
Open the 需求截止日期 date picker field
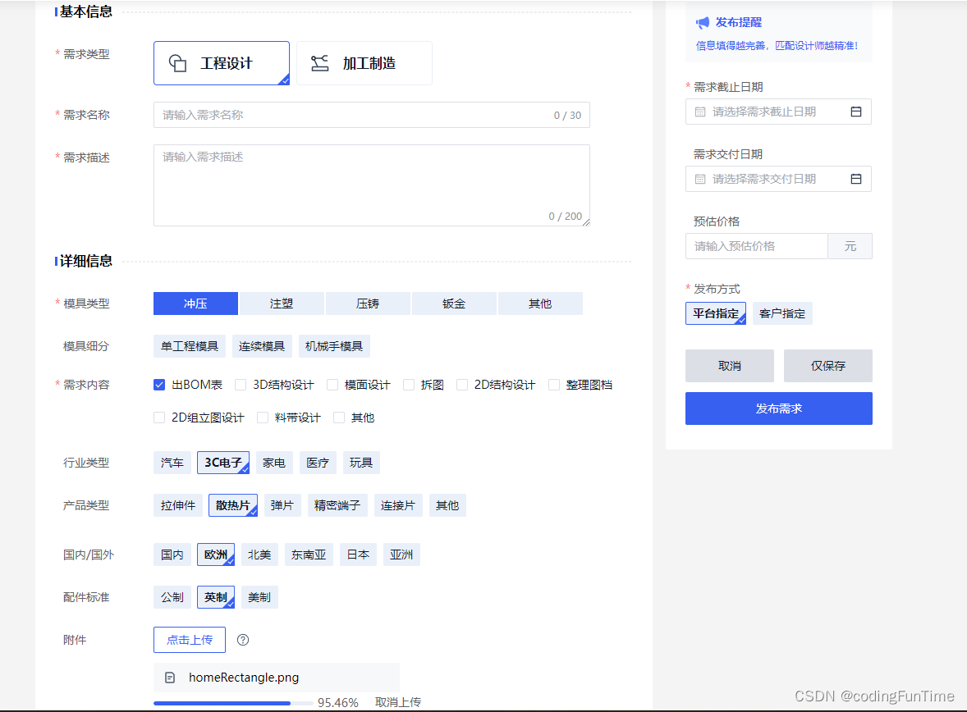pyautogui.click(x=778, y=112)
